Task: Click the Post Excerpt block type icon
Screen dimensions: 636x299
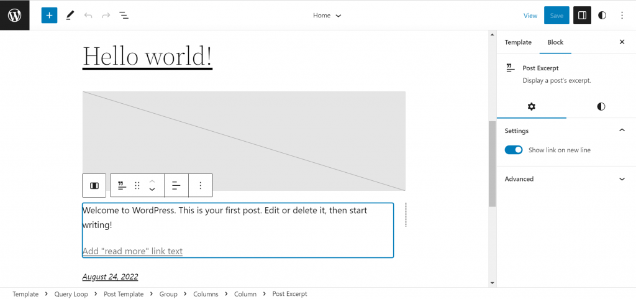Action: tap(122, 185)
